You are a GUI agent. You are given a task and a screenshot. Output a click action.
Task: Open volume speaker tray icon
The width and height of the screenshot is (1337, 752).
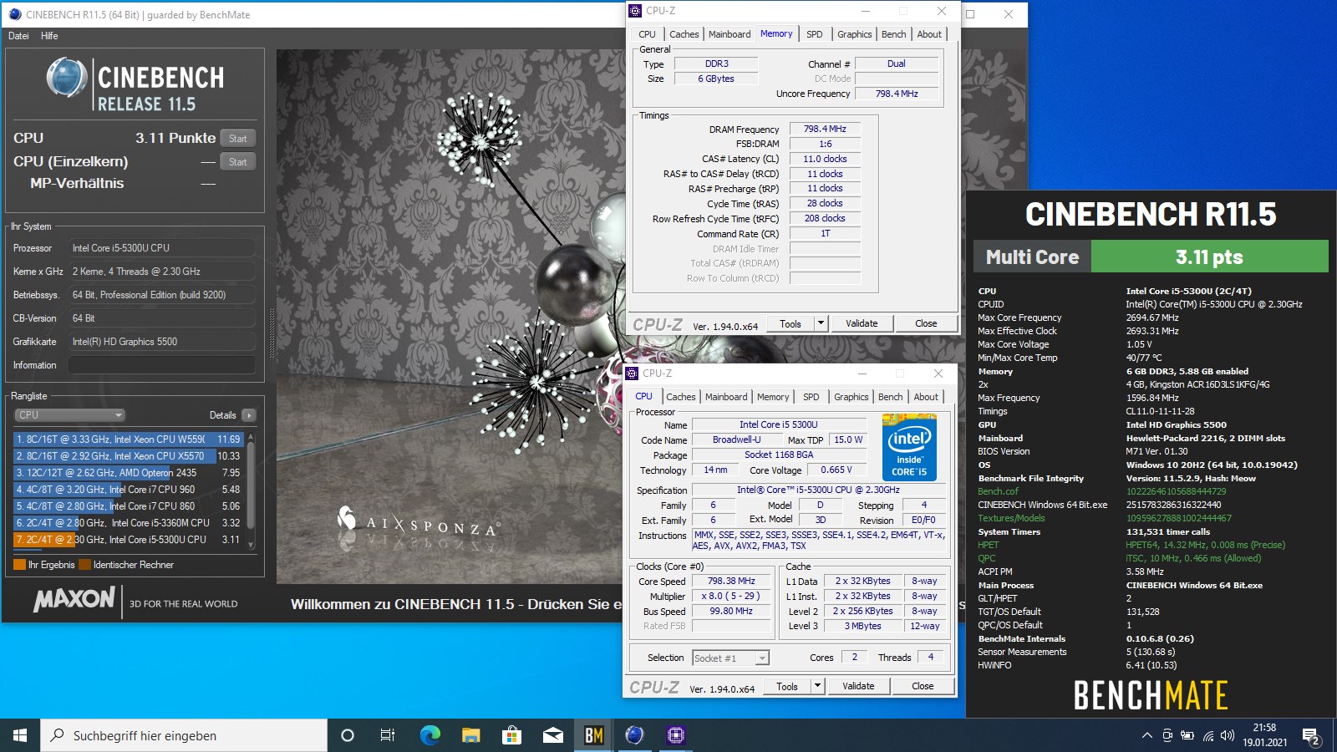[x=1227, y=736]
